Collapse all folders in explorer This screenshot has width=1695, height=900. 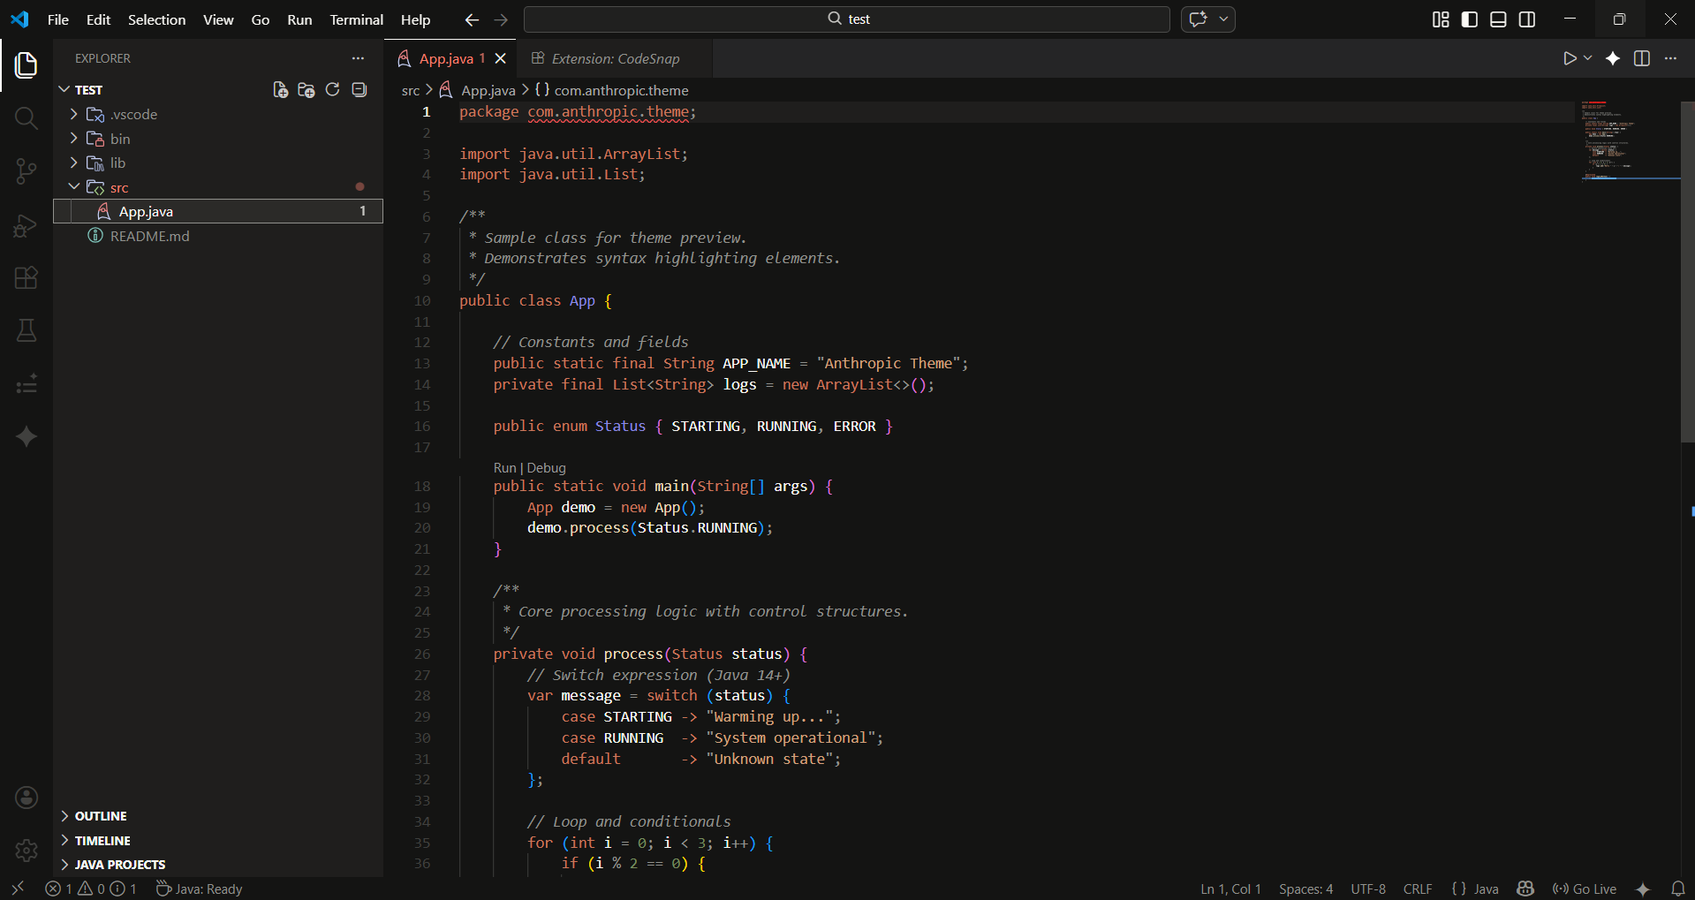click(359, 89)
